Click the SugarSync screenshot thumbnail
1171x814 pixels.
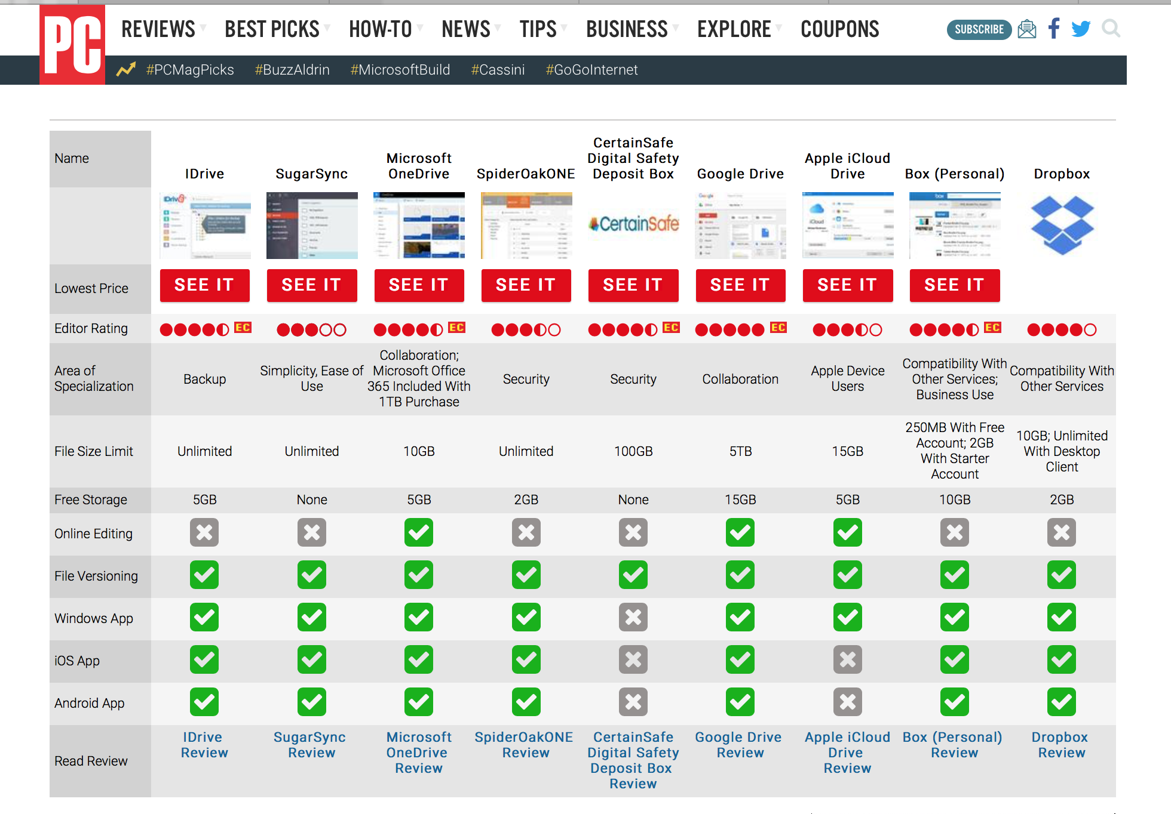312,226
